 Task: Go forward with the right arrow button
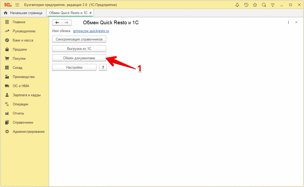tap(66, 22)
